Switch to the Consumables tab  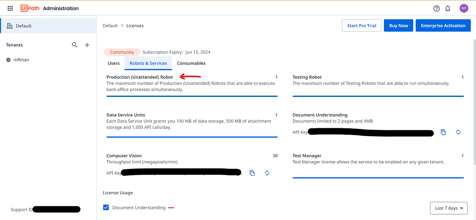191,63
